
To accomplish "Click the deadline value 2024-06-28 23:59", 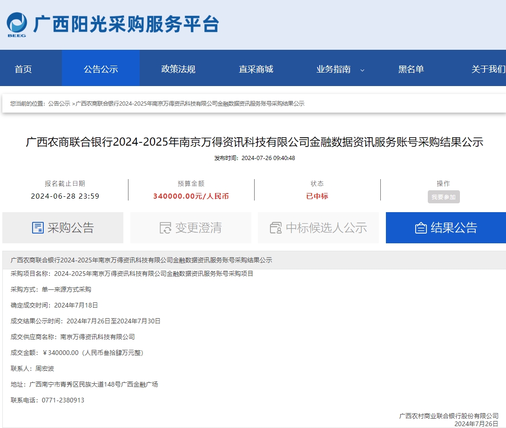I will coord(65,196).
